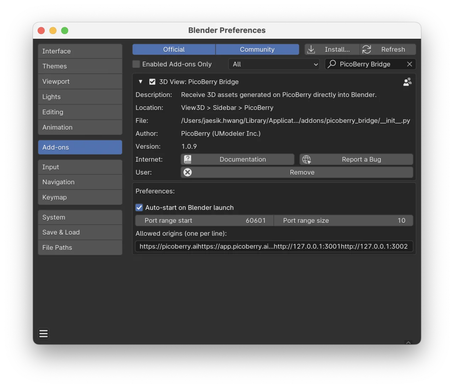Go to the Lights section
This screenshot has width=454, height=388.
[80, 97]
